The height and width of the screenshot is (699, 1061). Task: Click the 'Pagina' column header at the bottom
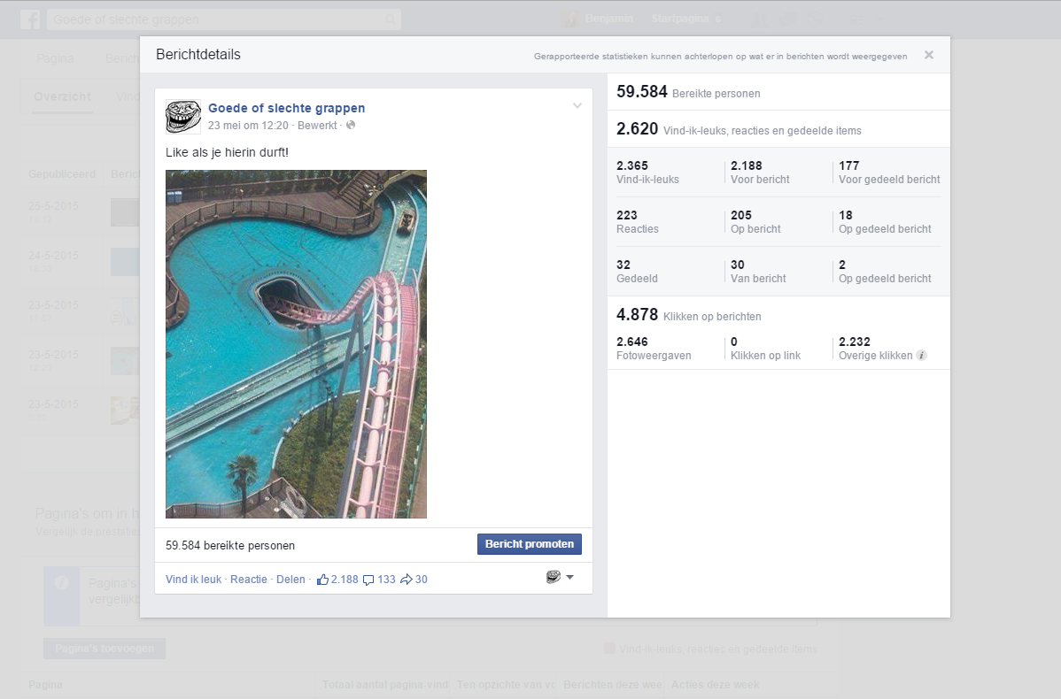(45, 685)
